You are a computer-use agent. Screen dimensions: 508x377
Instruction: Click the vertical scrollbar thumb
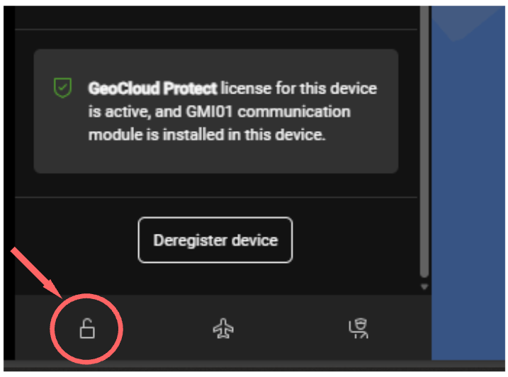coord(424,142)
